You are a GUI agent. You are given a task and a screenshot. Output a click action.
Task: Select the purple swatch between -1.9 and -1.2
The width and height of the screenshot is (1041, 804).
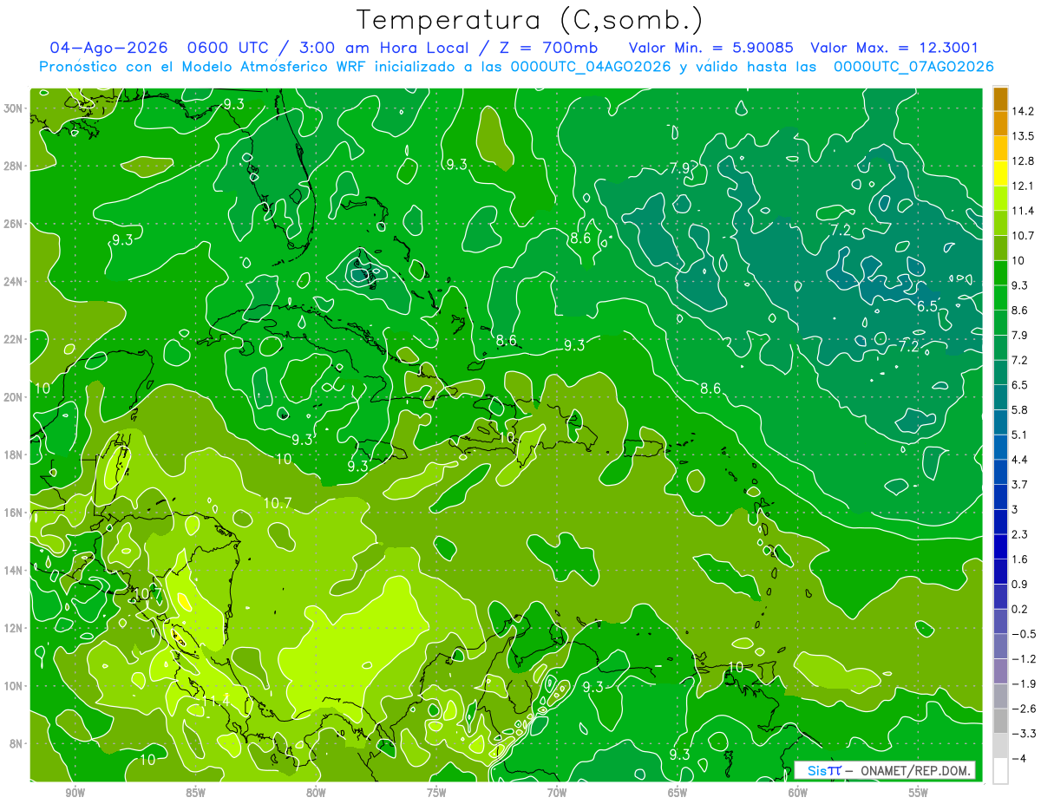tap(1000, 671)
